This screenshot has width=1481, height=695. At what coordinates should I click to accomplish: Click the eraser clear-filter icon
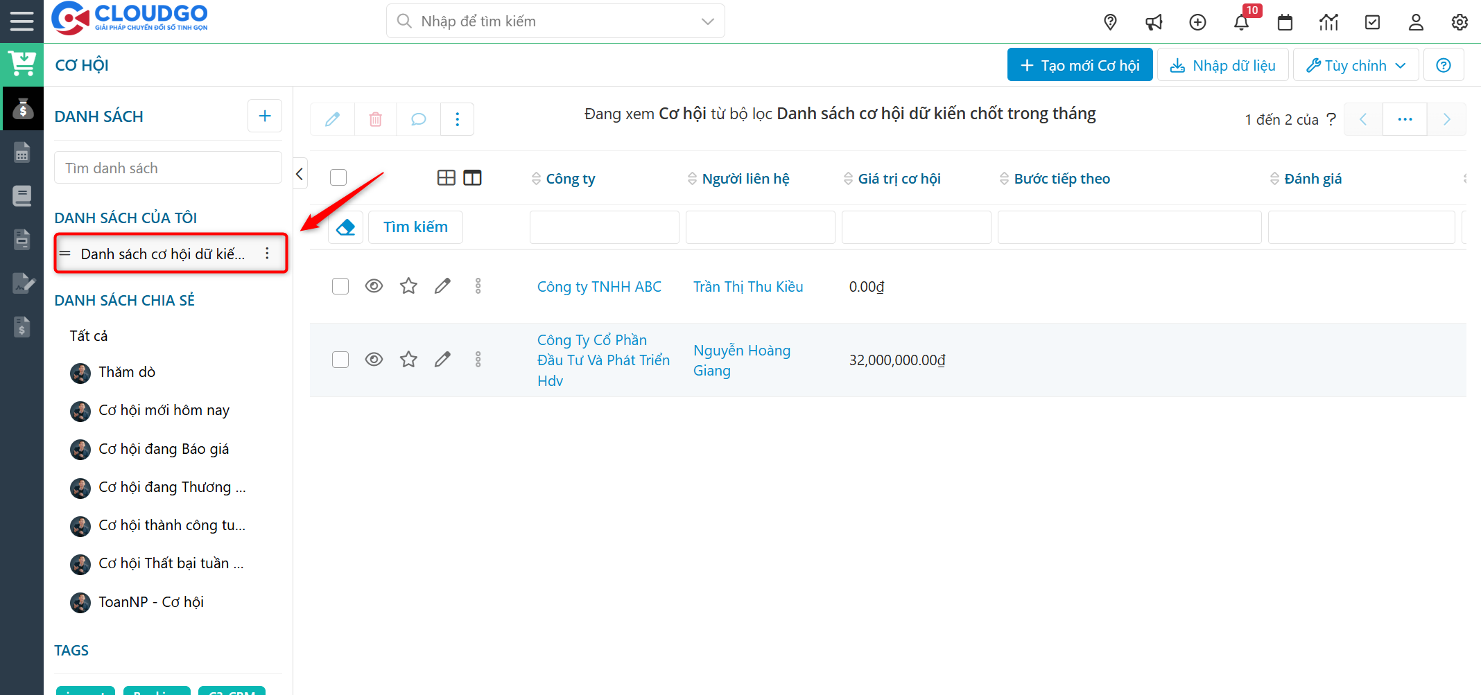(x=345, y=227)
